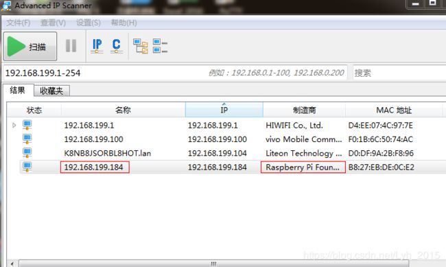Open the 查看(V) menu
Screen dimensions: 446x267
53,23
